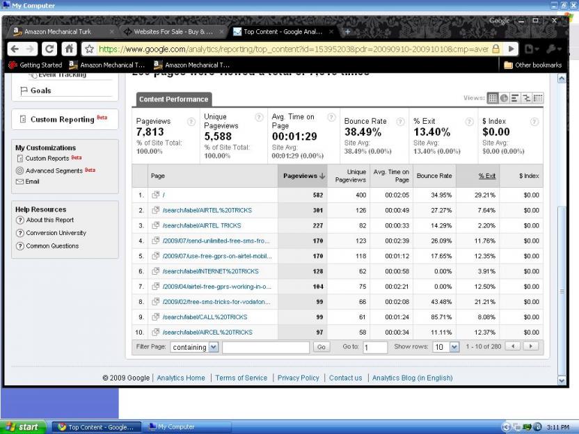Click the filter page text field
This screenshot has width=579, height=434.
click(266, 346)
